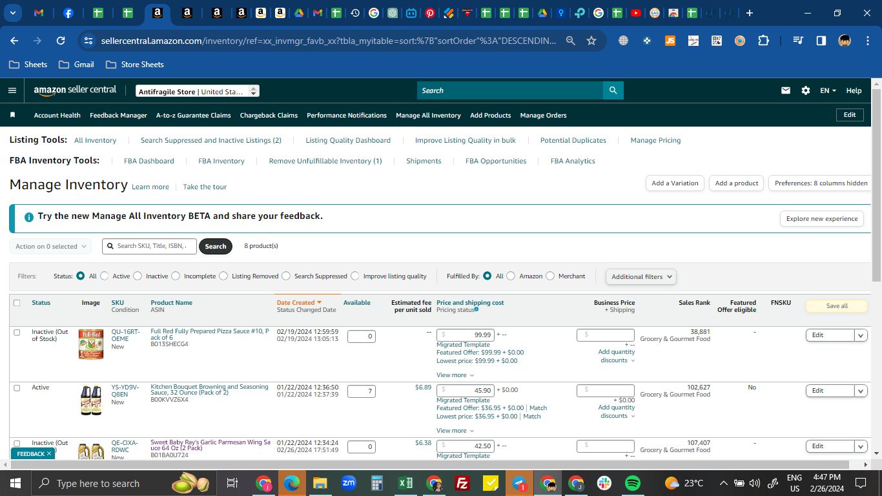Click the bookmark flag icon beside Account Health

(12, 115)
